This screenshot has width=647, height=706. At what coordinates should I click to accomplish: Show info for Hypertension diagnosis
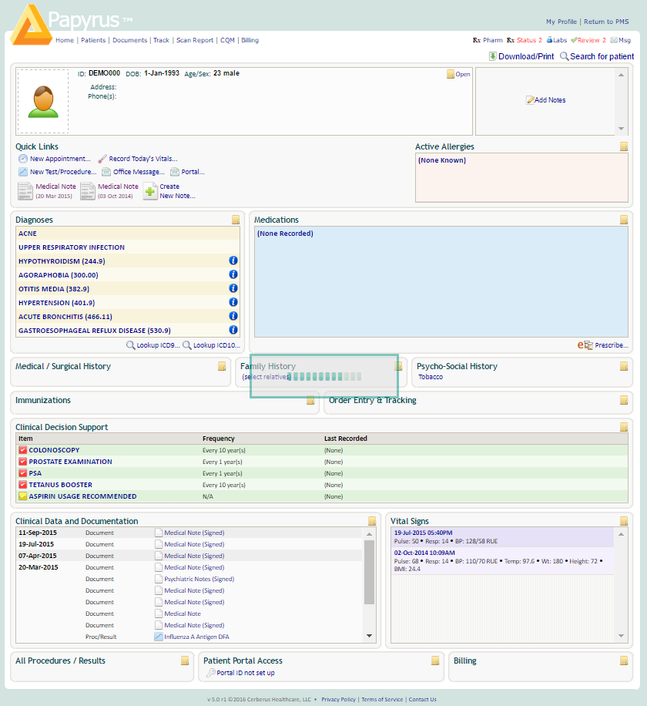[233, 302]
